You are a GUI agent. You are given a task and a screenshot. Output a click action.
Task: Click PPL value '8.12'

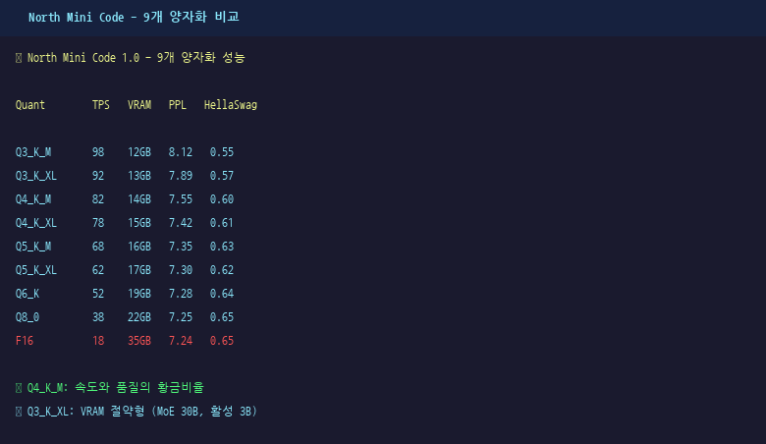181,152
